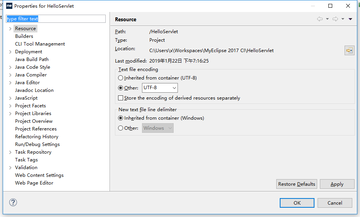
Task: Expand the Java Editor node
Action: (10, 83)
